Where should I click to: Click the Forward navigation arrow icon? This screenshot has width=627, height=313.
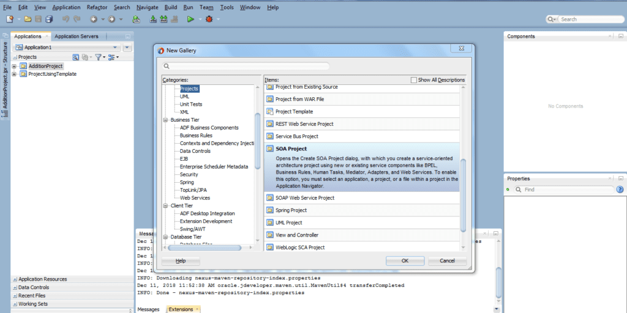point(111,19)
